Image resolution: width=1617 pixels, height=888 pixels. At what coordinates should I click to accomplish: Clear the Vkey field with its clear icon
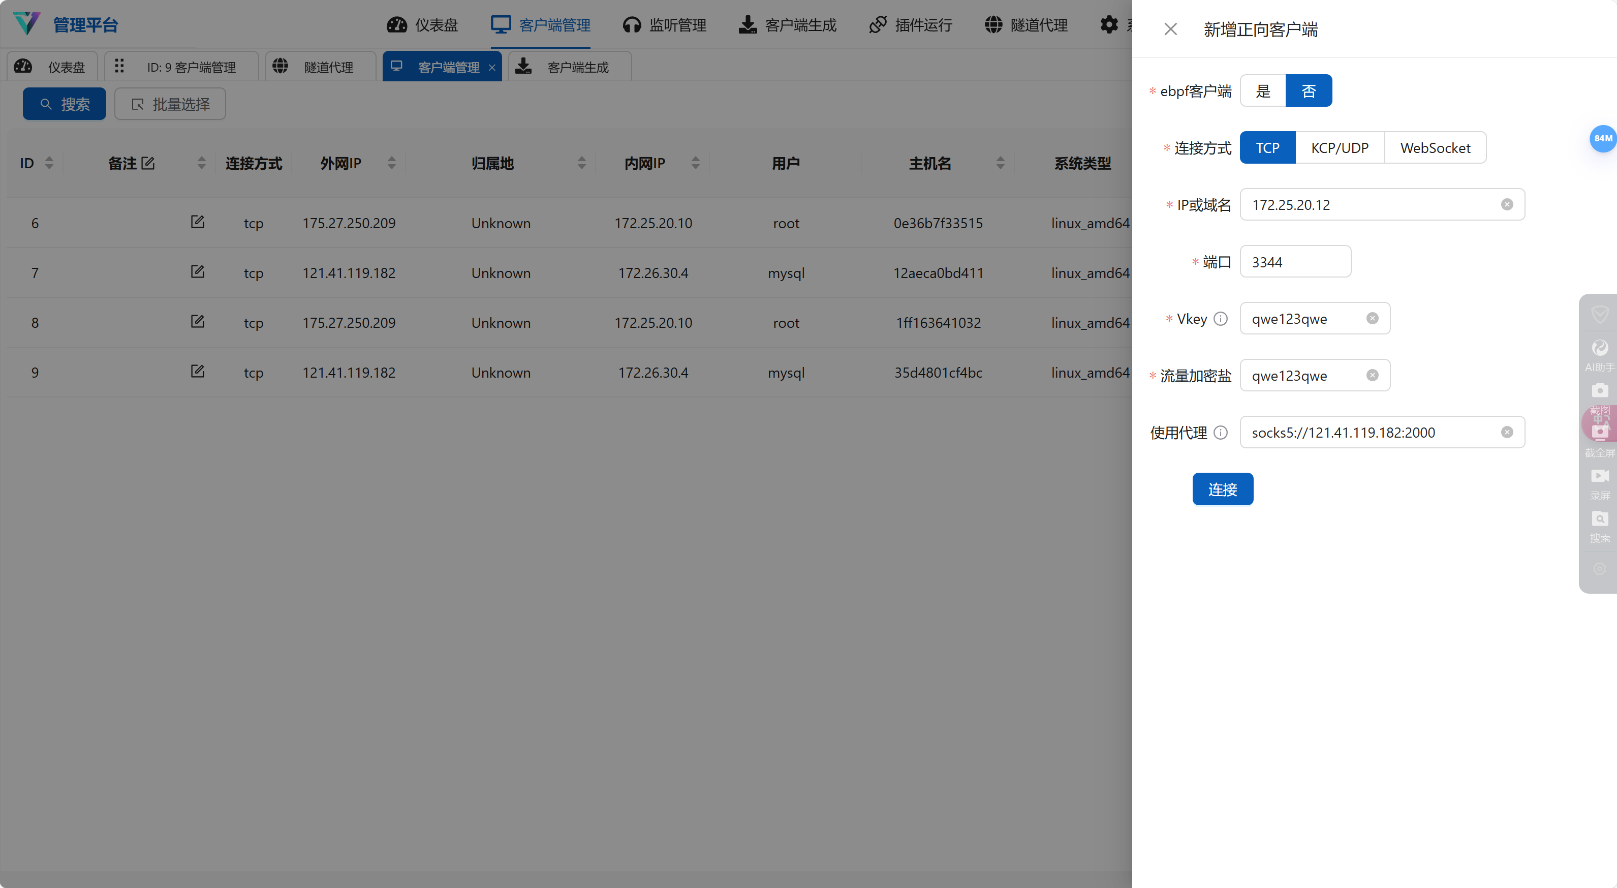(x=1372, y=319)
